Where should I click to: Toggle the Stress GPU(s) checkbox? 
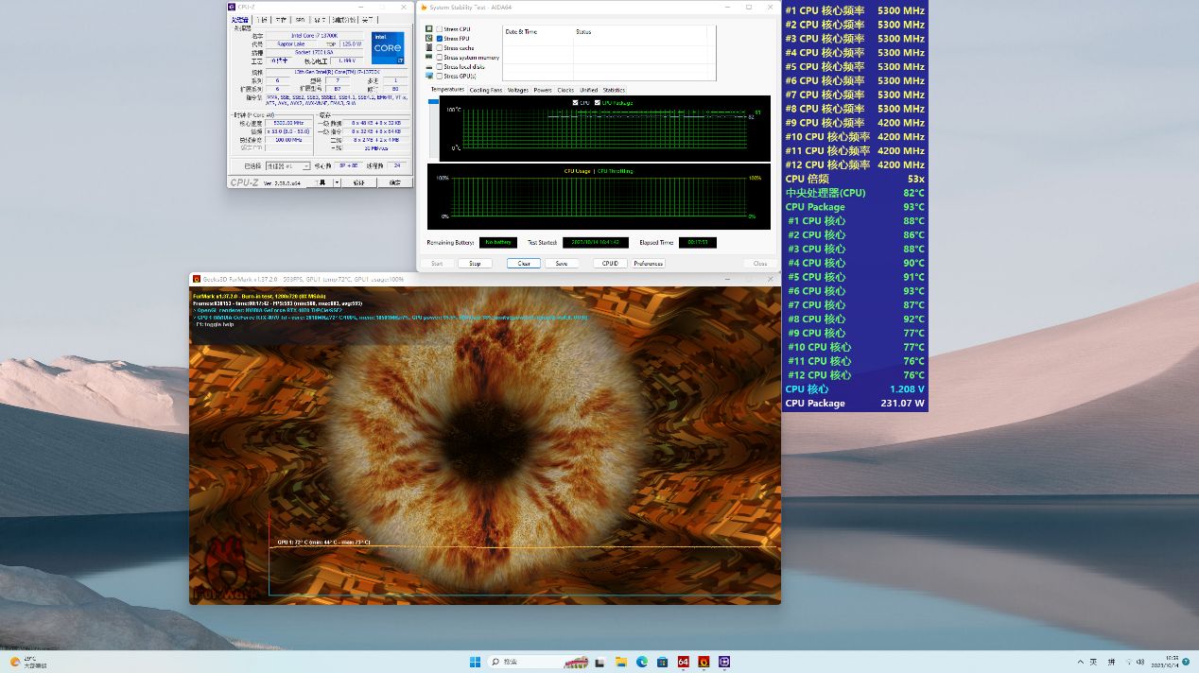click(440, 76)
